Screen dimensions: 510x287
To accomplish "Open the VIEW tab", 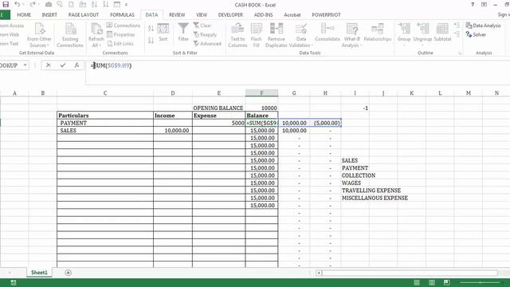I will tap(202, 15).
